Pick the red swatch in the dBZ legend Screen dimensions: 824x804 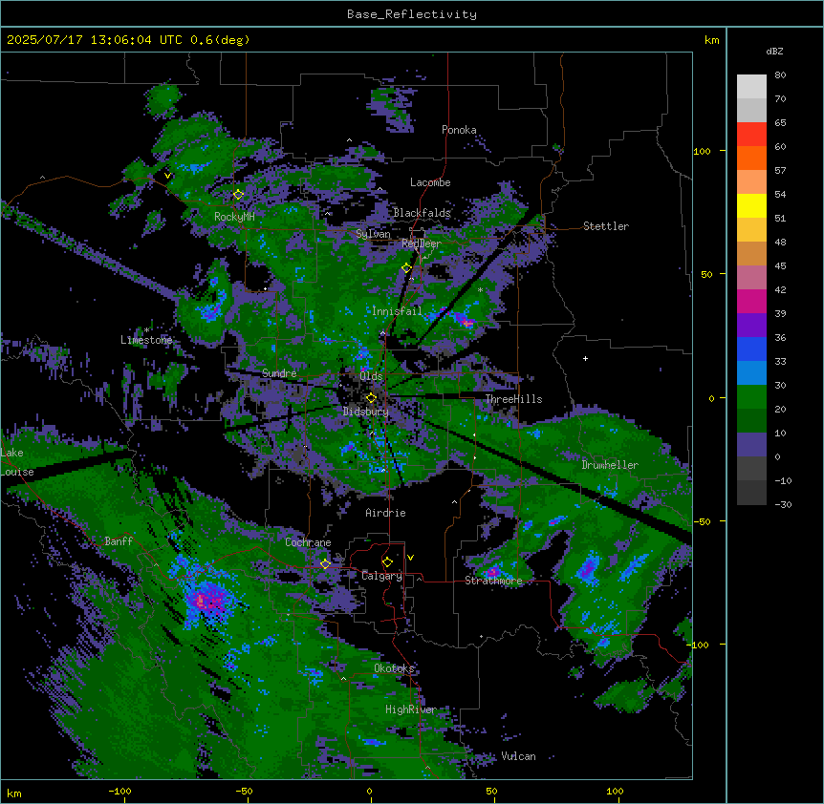point(751,134)
